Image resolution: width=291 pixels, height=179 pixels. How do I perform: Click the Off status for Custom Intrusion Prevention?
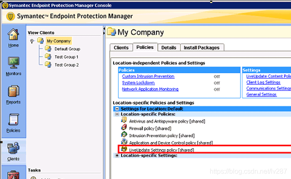point(216,77)
